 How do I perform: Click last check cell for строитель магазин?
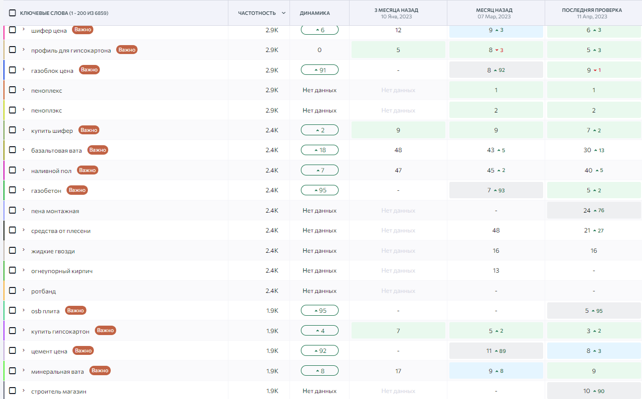coord(593,391)
